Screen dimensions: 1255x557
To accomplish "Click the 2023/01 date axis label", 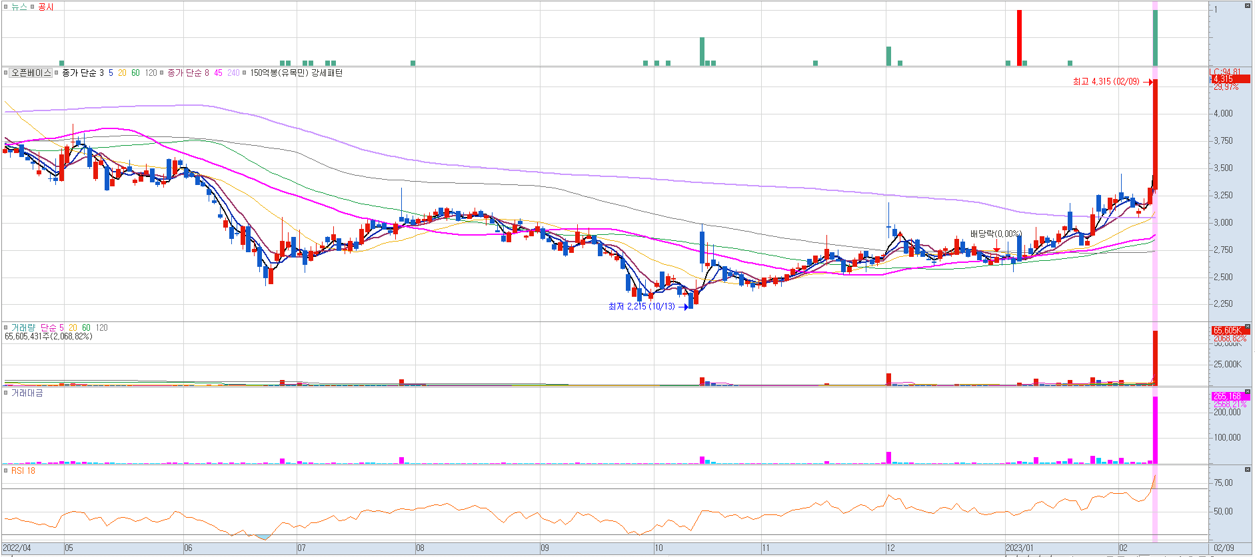I will pyautogui.click(x=1020, y=548).
